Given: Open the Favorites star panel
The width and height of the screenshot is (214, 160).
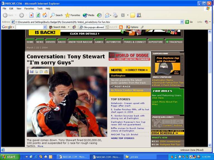Looking at the screenshot, I should click(73, 15).
